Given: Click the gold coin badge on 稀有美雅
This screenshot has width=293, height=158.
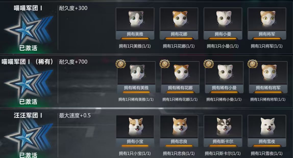Looking at the screenshot, I should coord(121,64).
